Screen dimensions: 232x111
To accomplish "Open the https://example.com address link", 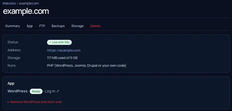I will point(64,50).
